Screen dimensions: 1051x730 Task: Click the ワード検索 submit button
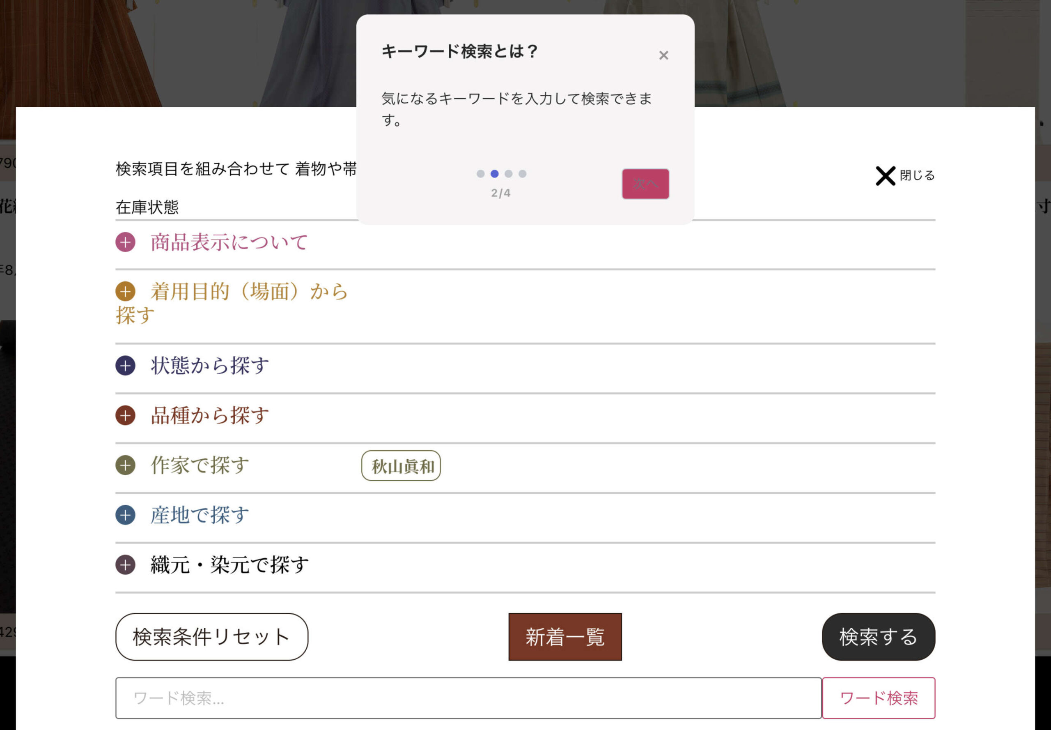[879, 698]
